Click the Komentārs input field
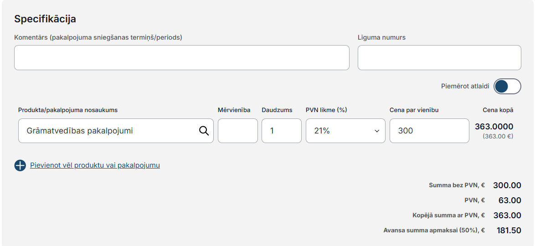535x246 pixels. (181, 58)
